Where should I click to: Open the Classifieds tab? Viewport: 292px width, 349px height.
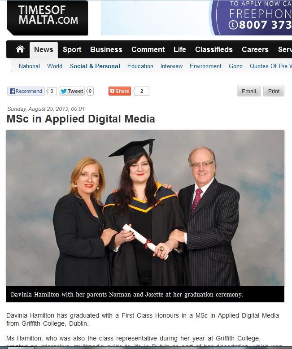[x=214, y=49]
